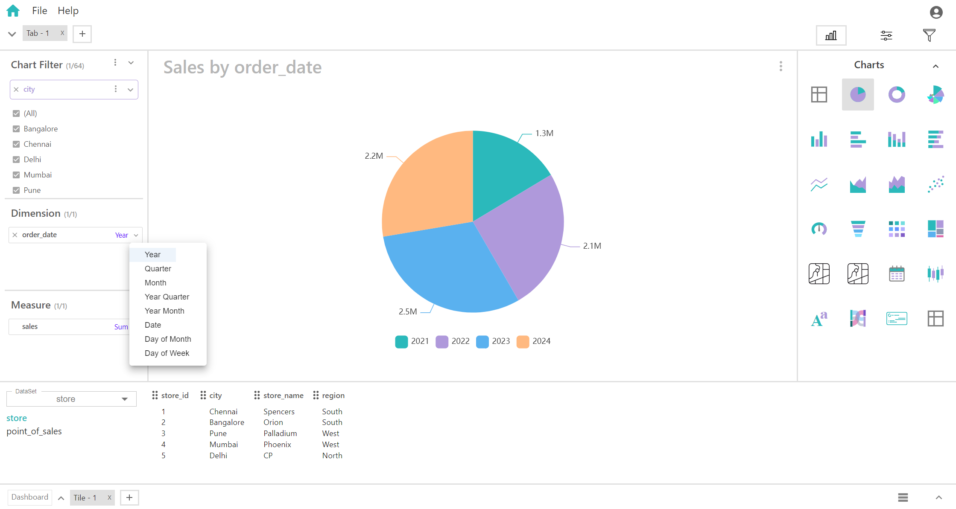Toggle Mumbai city filter checkbox
The image size is (956, 509).
[x=16, y=175]
